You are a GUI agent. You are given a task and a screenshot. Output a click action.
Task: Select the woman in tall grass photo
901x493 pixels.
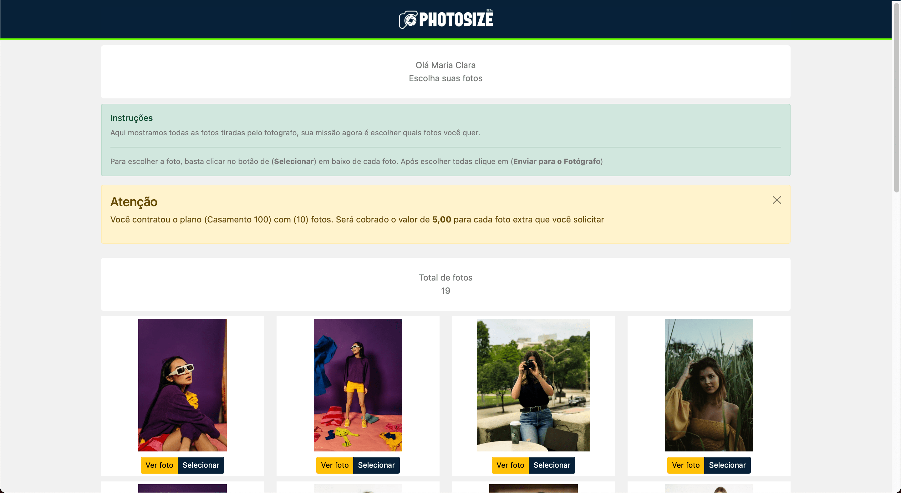click(727, 465)
